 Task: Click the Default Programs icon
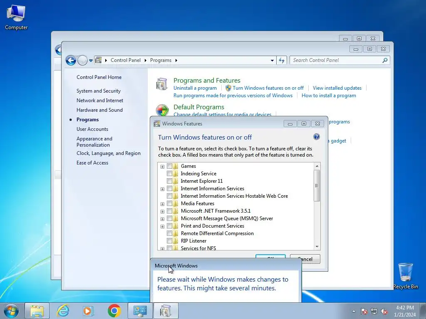(x=162, y=110)
